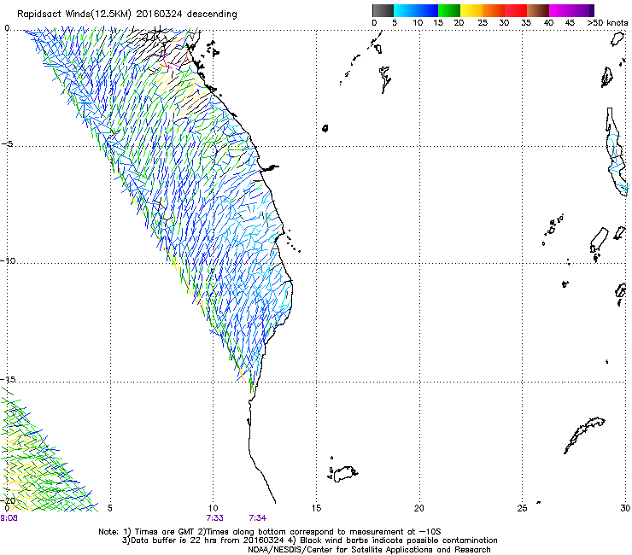Click the note line starting 'Note: 1) Times are GMT'

click(x=270, y=532)
